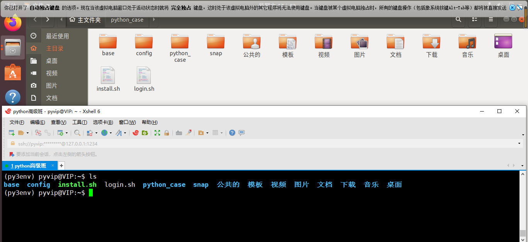Expand the Color Scheme dropdown arrow in Xshell

click(96, 133)
